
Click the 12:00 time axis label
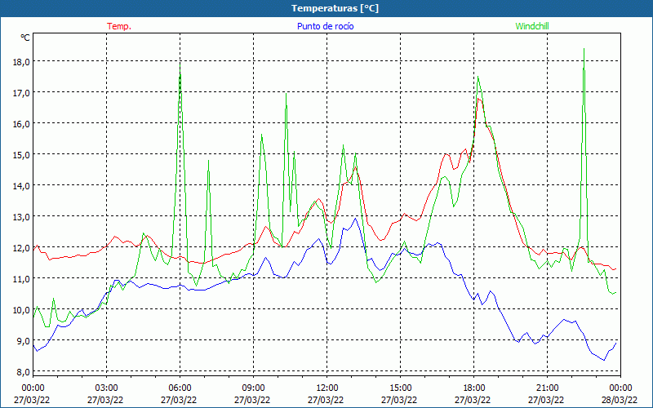tap(326, 388)
